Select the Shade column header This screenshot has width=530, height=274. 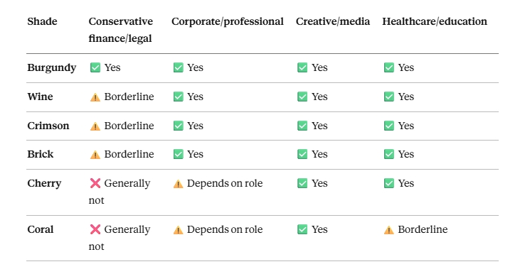click(42, 21)
